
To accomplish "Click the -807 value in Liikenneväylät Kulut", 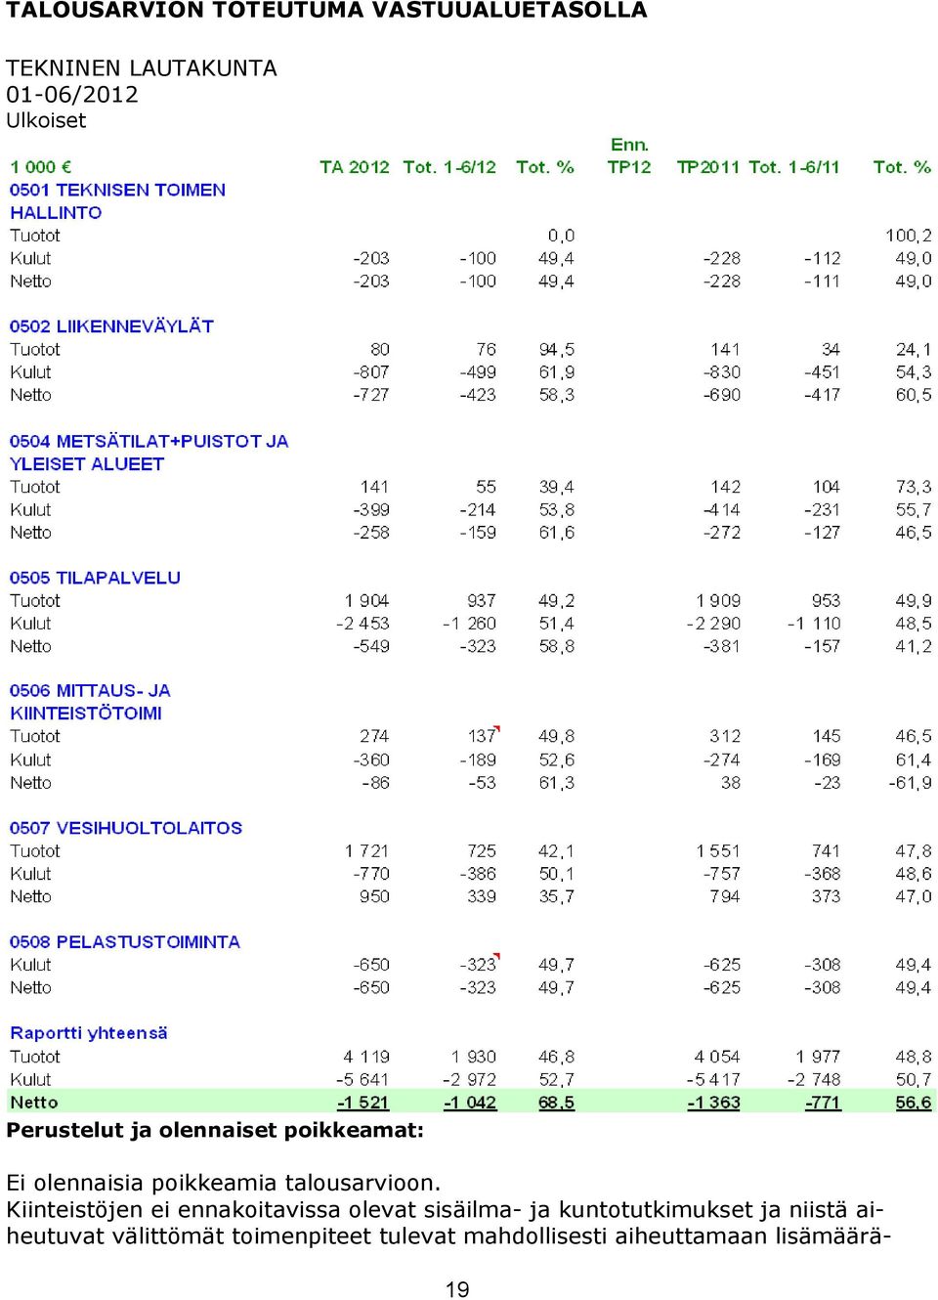I will click(x=371, y=372).
